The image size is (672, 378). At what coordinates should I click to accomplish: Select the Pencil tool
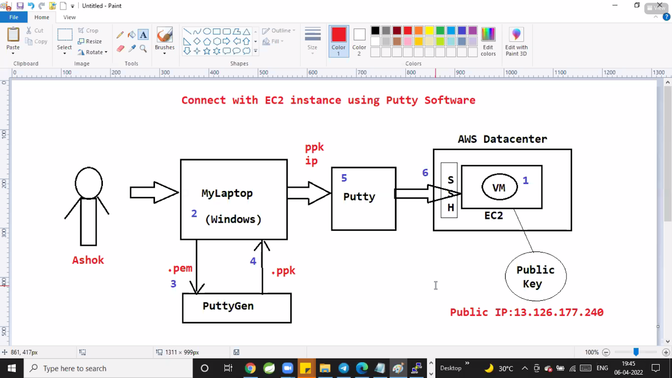click(120, 35)
